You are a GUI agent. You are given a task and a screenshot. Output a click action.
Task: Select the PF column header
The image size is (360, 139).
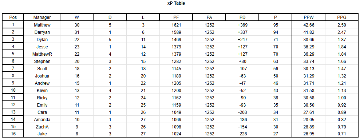[x=176, y=17]
